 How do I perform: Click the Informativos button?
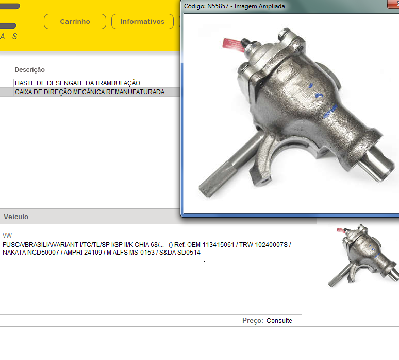click(x=142, y=22)
